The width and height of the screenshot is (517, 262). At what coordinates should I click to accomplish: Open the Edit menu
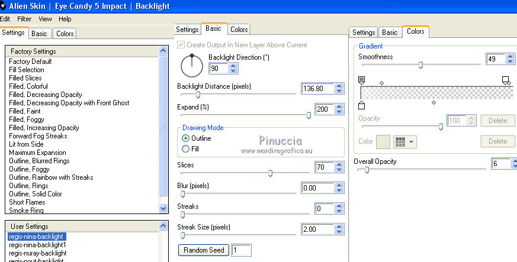(x=5, y=19)
